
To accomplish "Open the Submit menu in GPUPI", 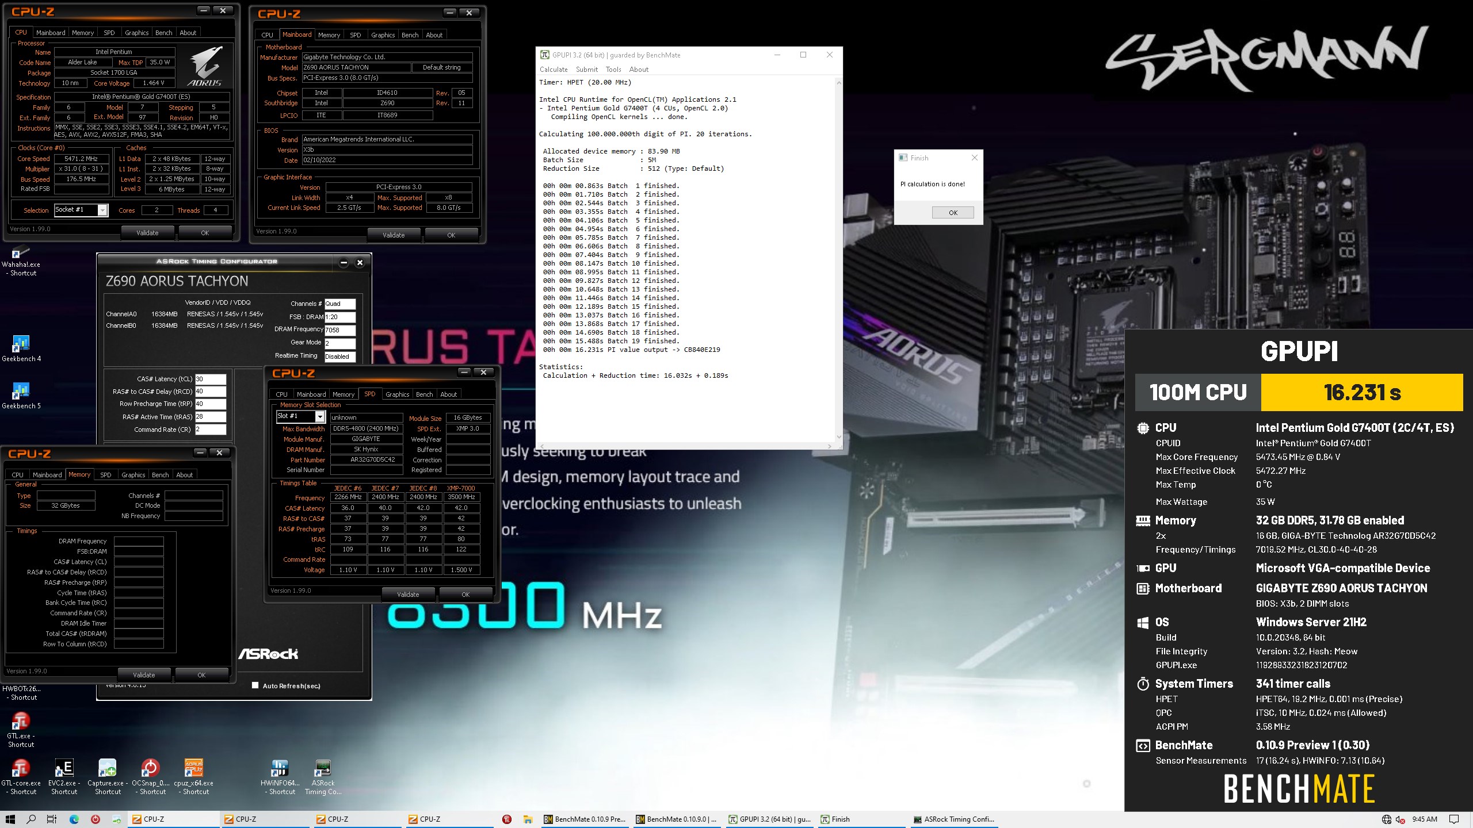I will coord(587,70).
